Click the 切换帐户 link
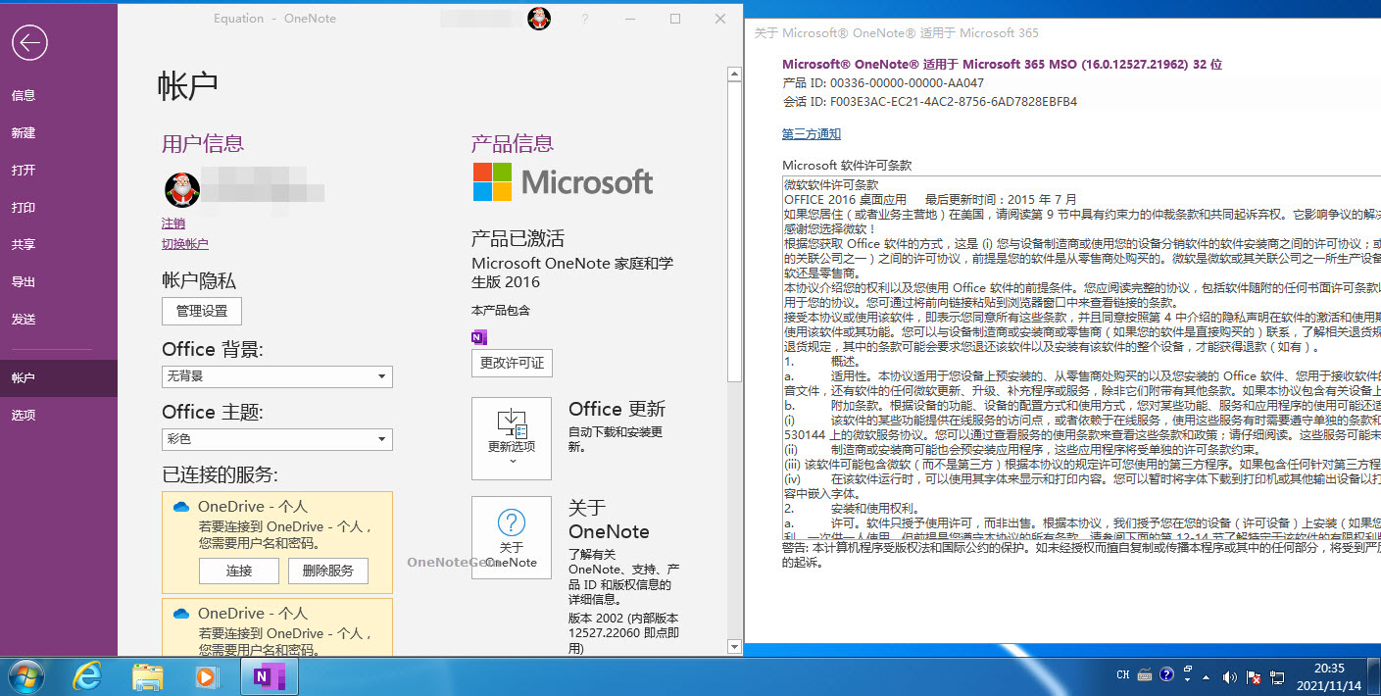 tap(185, 244)
